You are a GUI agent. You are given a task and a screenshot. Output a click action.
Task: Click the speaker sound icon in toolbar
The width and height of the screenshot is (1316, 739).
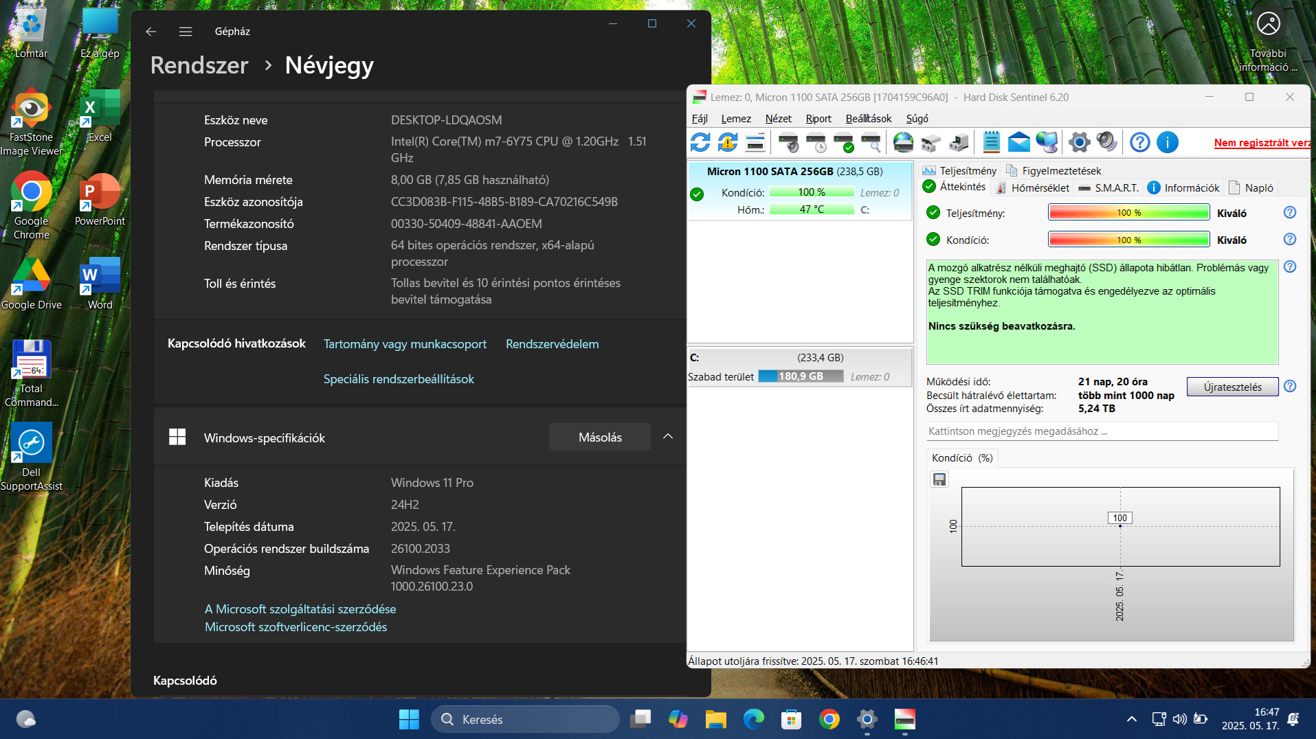click(x=1106, y=142)
